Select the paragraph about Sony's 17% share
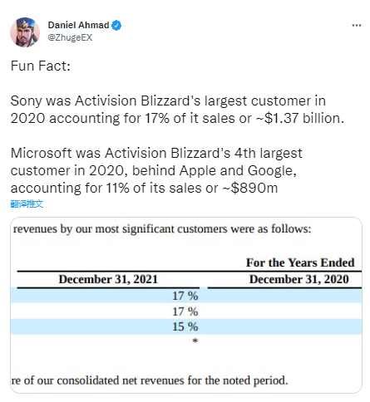 [177, 110]
